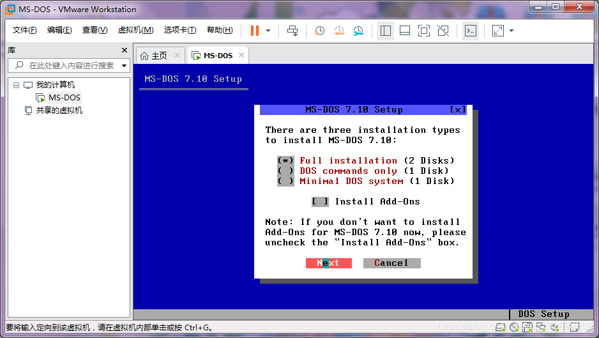Screen dimensions: 599x338
Task: Select 我的计算机 in the library tree
Action: click(56, 85)
